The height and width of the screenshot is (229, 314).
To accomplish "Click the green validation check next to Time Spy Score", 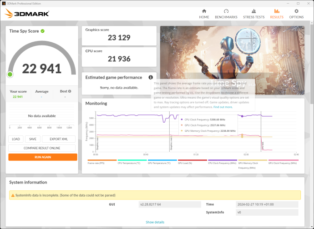I will pyautogui.click(x=43, y=31).
